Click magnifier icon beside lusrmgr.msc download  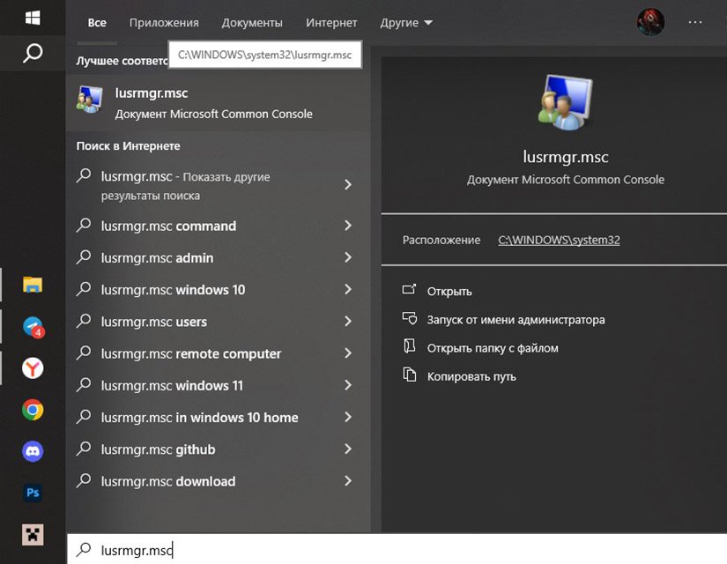84,480
